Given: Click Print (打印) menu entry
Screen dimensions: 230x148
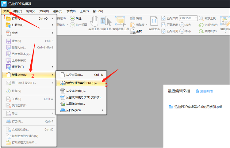Looking at the screenshot, I should click(29, 121).
